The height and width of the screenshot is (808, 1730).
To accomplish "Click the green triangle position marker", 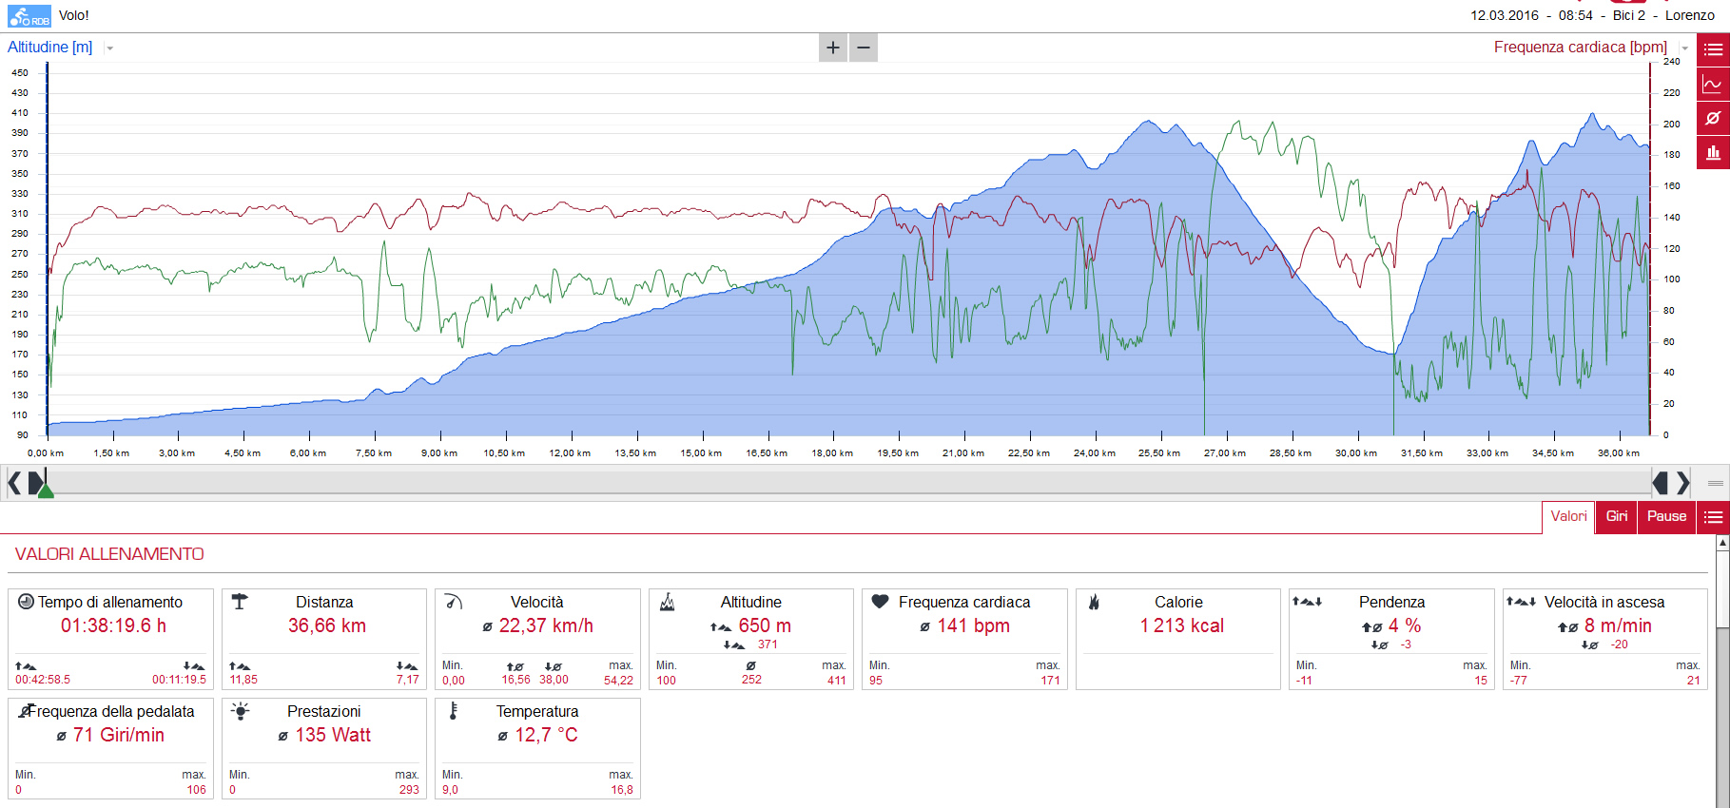I will click(46, 491).
